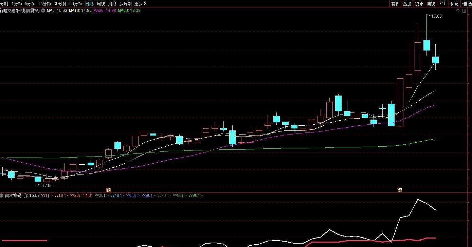Open F10 company information
Image resolution: width=472 pixels, height=247 pixels.
pos(443,4)
